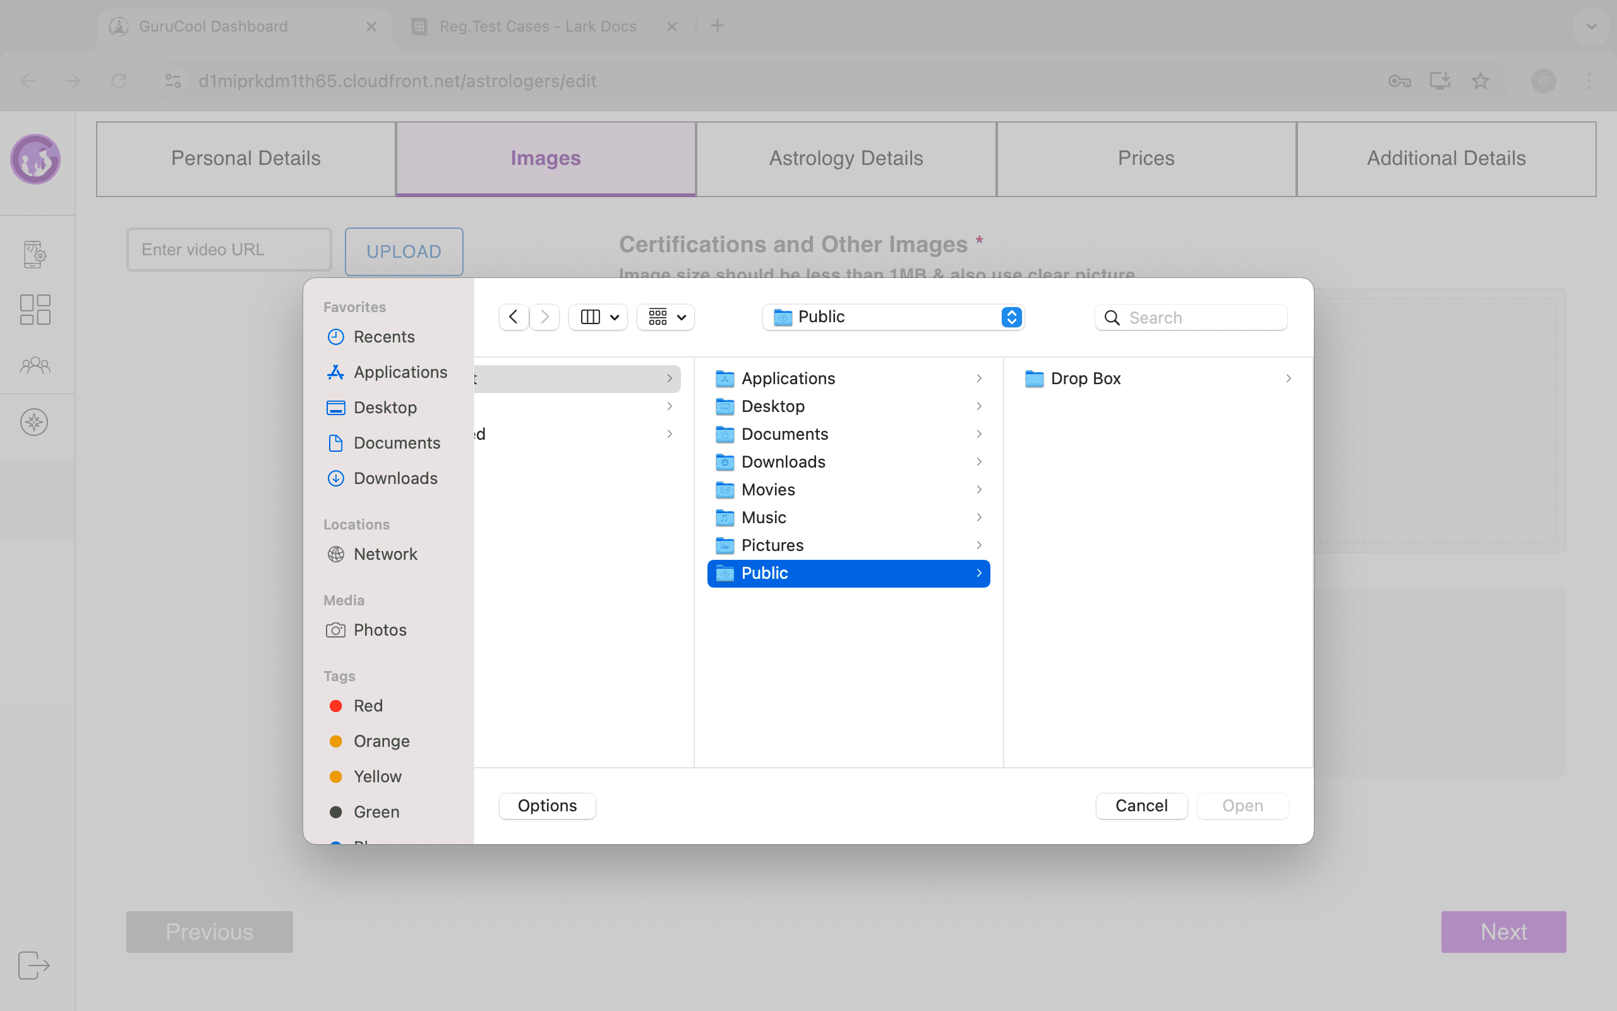This screenshot has width=1617, height=1011.
Task: Select the Red tag
Action: pos(368,705)
